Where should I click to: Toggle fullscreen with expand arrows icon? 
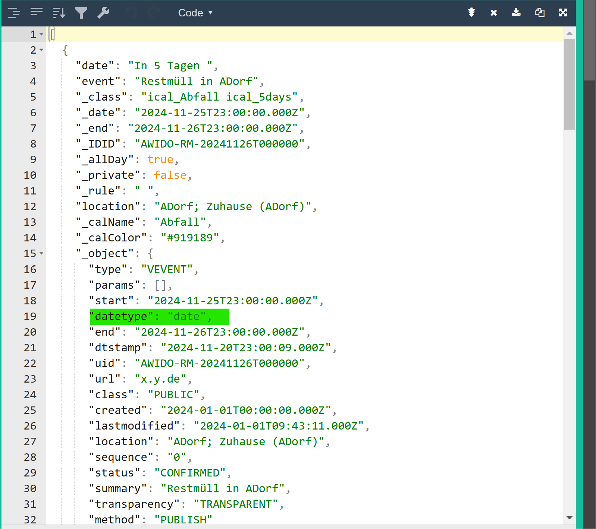(x=563, y=12)
